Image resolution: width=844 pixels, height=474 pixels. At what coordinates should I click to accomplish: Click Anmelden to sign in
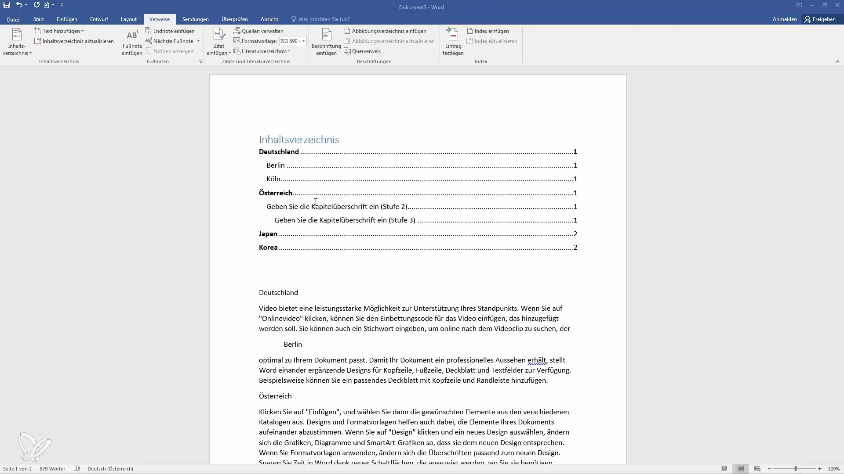(x=785, y=19)
